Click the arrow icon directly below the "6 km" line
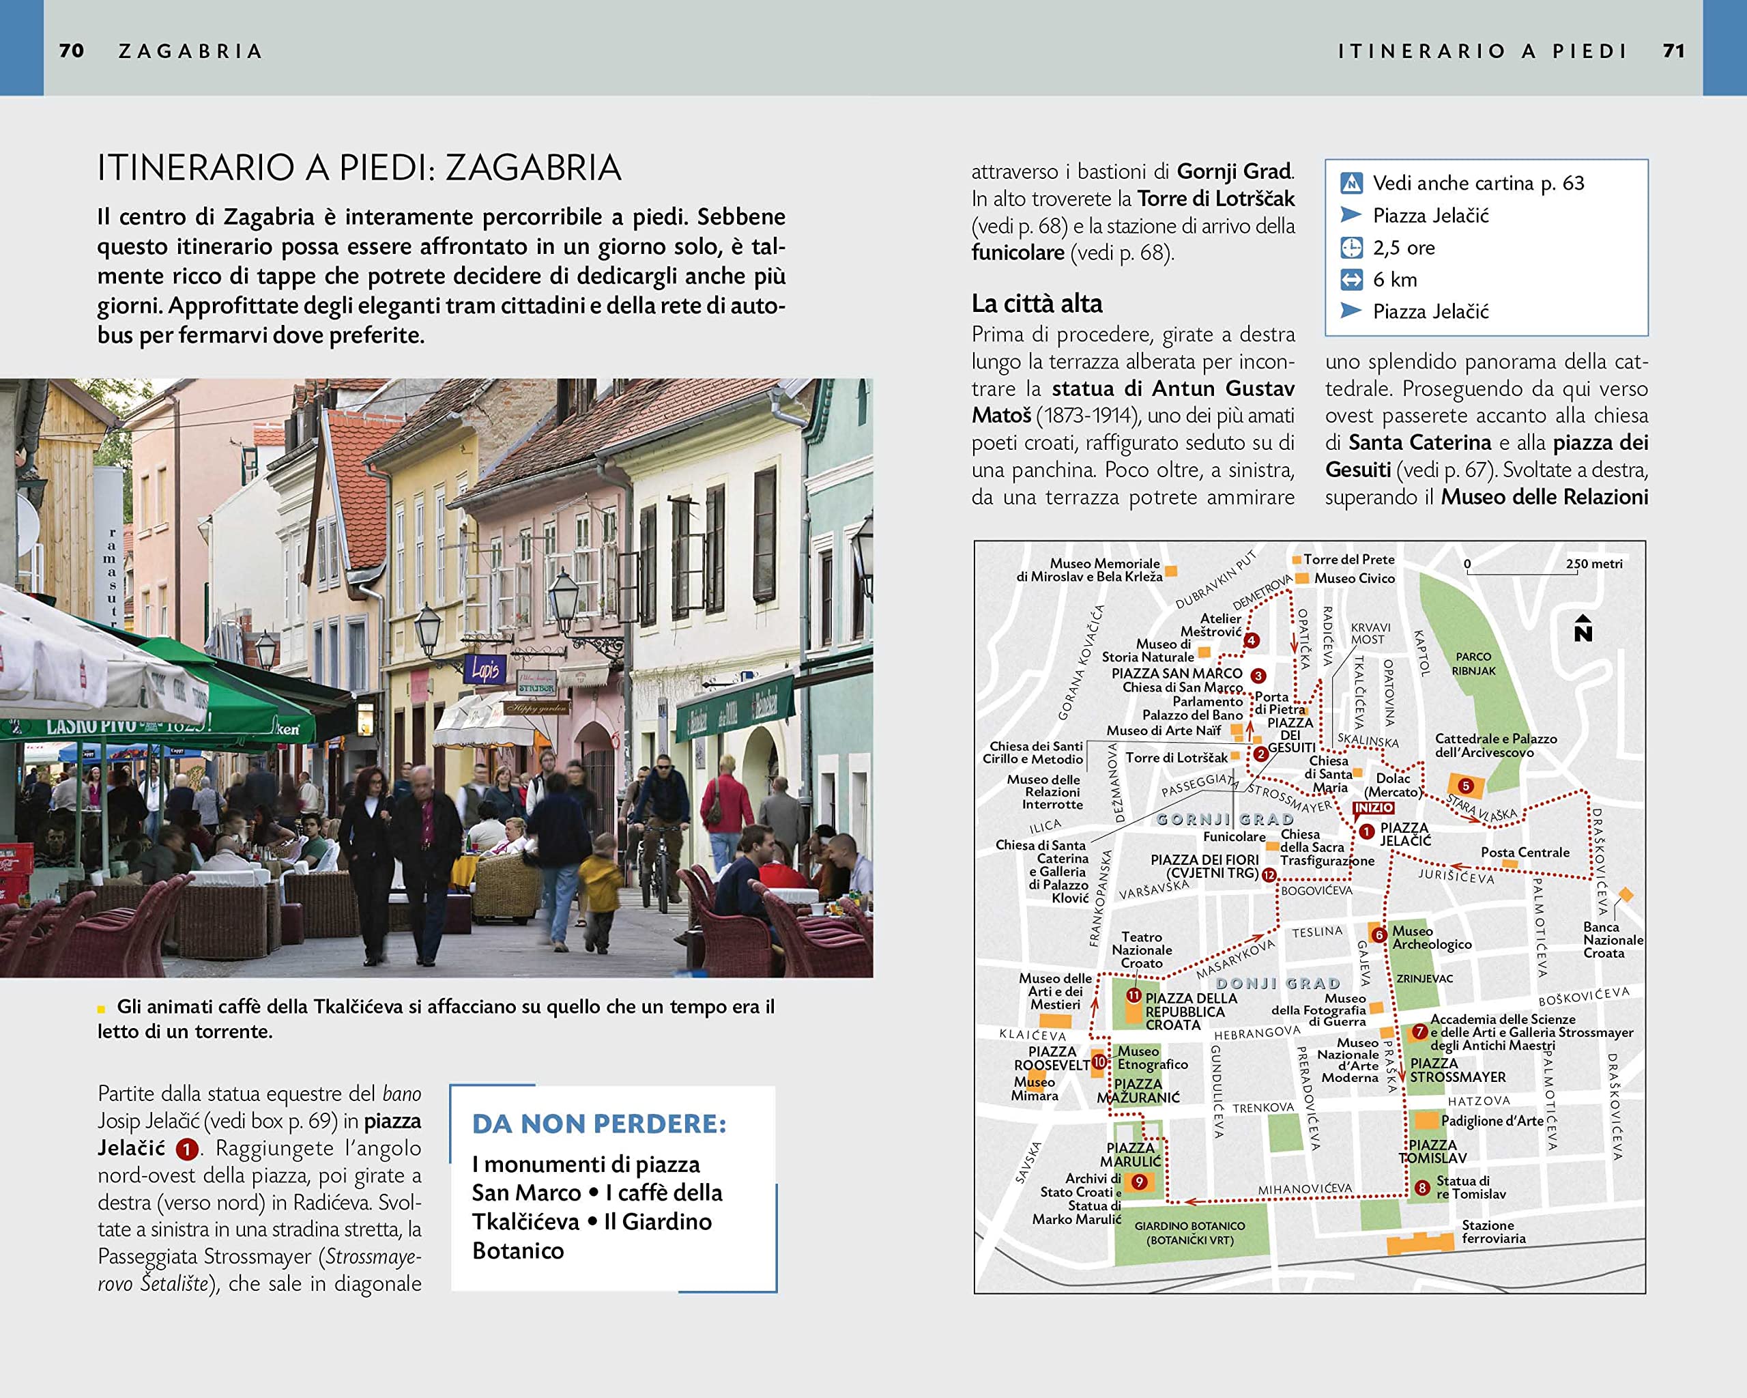 (1351, 311)
